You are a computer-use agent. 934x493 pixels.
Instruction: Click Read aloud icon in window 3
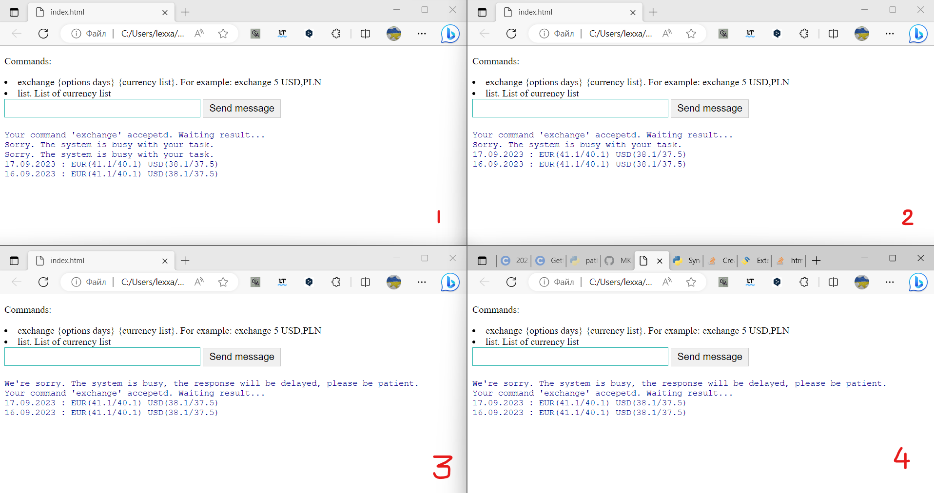click(x=199, y=282)
